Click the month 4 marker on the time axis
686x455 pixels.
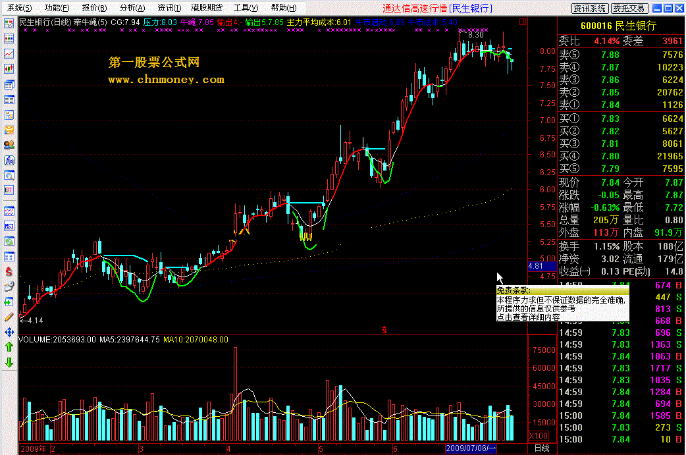228,449
